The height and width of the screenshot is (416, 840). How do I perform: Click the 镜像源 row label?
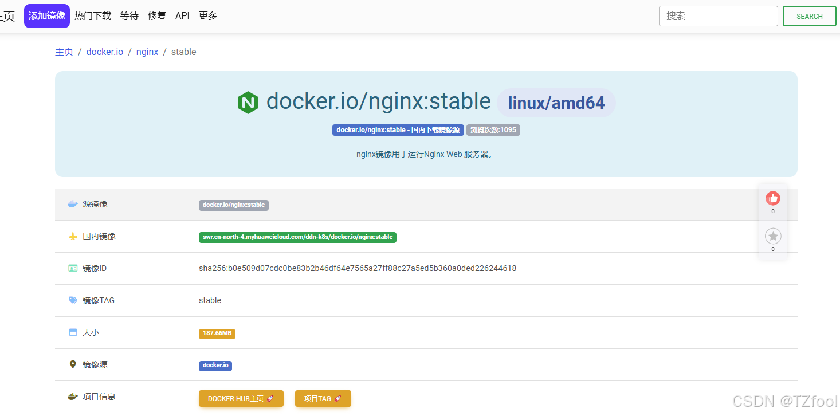(x=95, y=364)
